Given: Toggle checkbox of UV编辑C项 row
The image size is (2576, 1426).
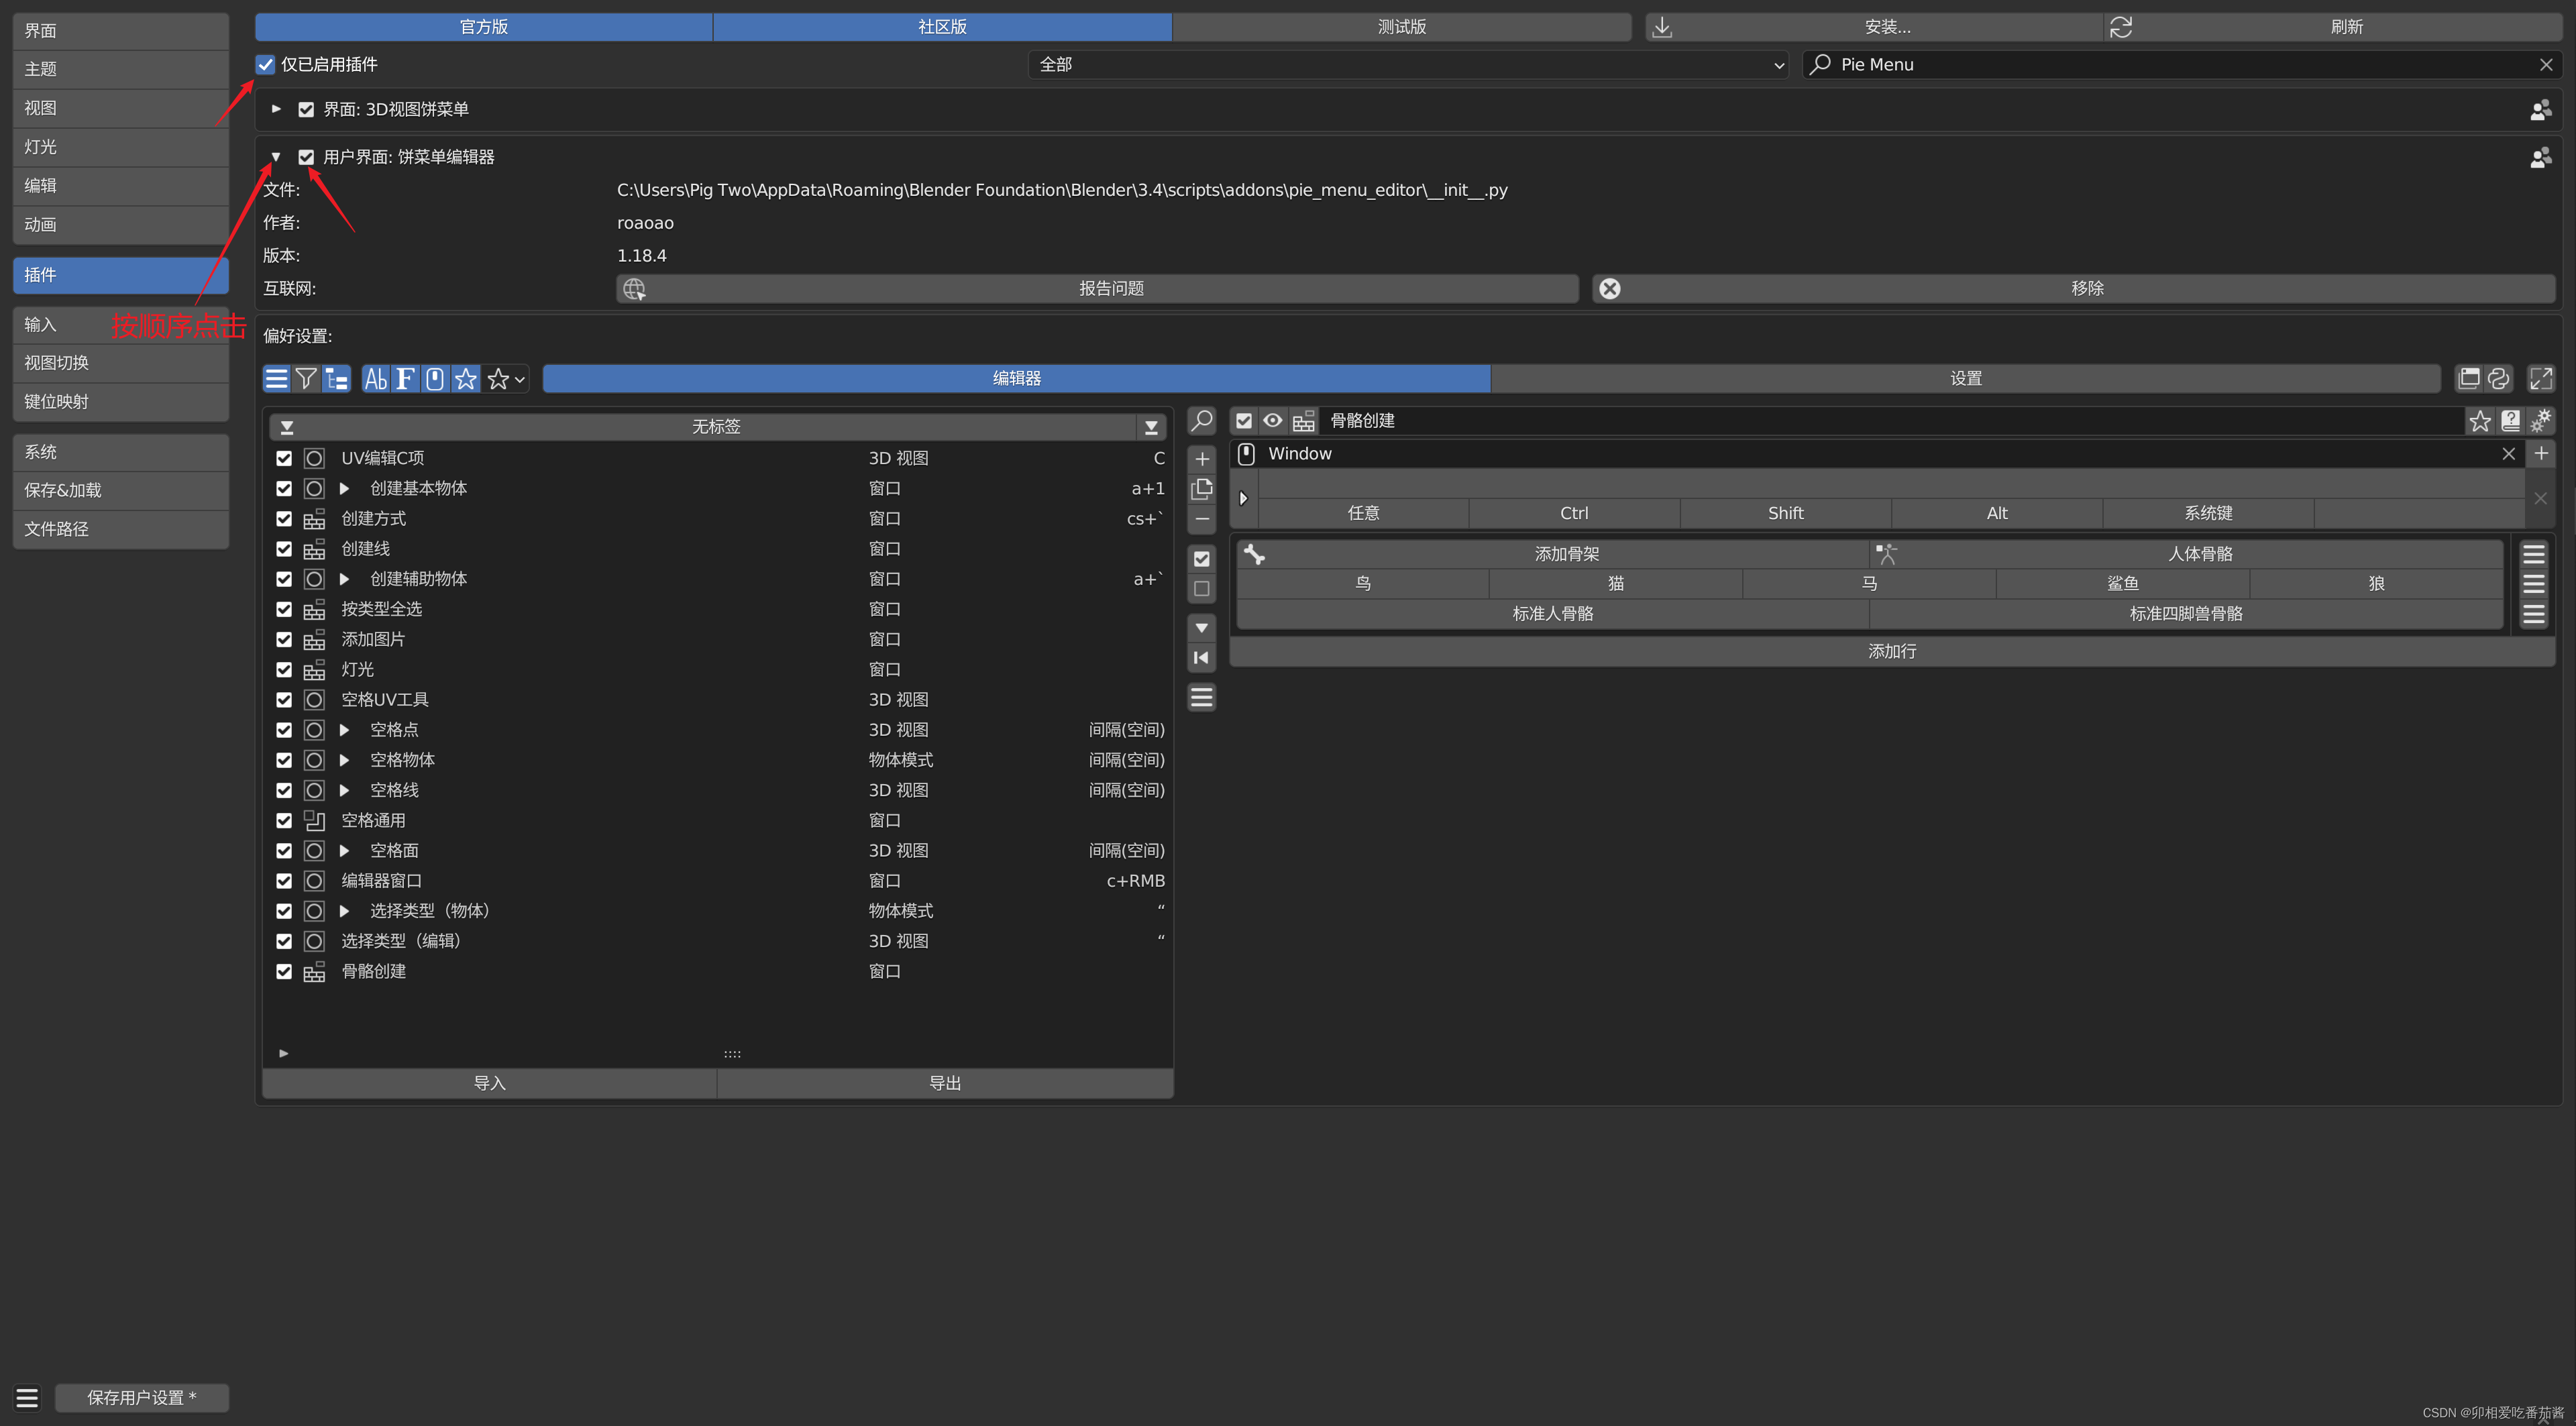Looking at the screenshot, I should 284,458.
